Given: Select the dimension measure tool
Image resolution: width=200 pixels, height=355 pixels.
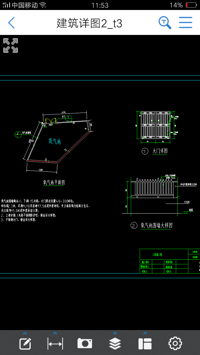Looking at the screenshot, I should pyautogui.click(x=55, y=344).
